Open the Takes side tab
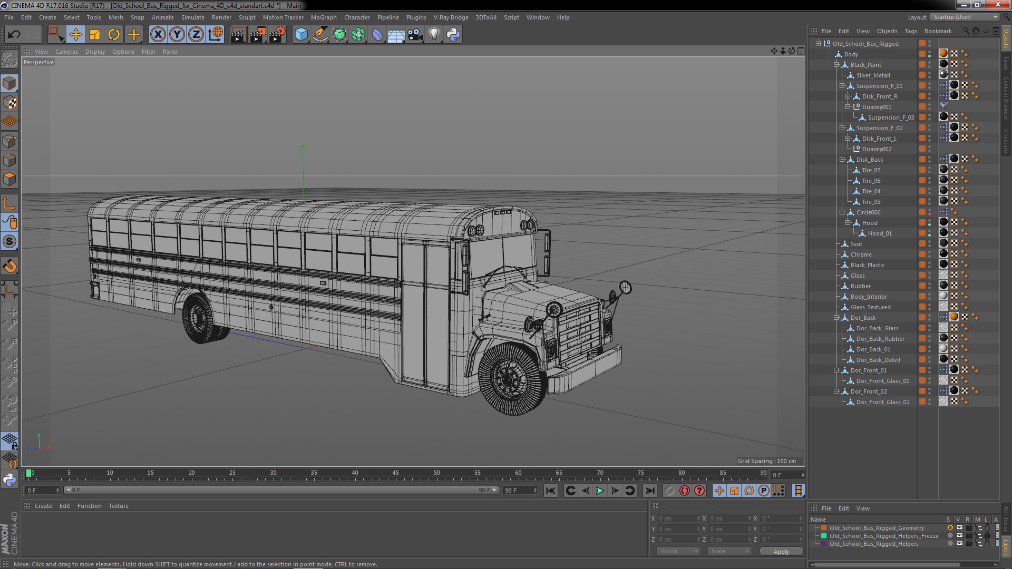Viewport: 1012px width, 569px height. pyautogui.click(x=1006, y=63)
